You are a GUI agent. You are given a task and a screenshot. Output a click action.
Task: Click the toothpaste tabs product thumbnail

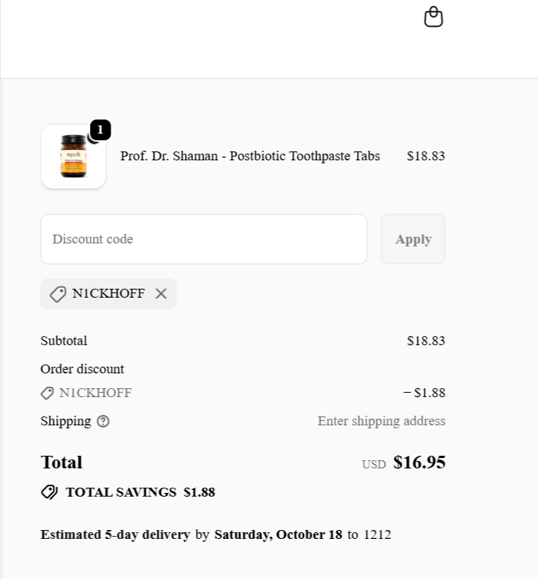[x=74, y=157]
